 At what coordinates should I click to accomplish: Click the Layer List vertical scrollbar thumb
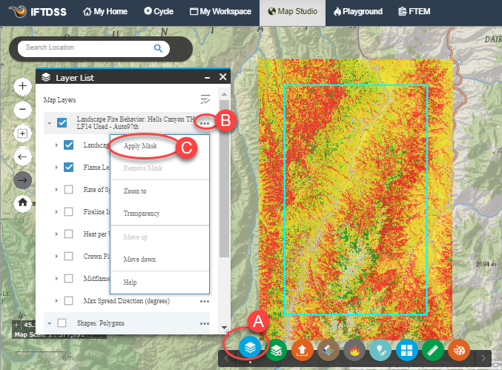click(224, 179)
